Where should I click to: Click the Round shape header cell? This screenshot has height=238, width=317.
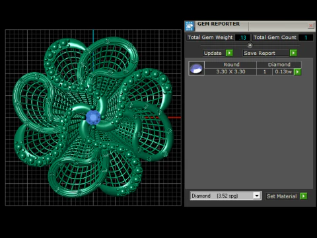point(230,65)
